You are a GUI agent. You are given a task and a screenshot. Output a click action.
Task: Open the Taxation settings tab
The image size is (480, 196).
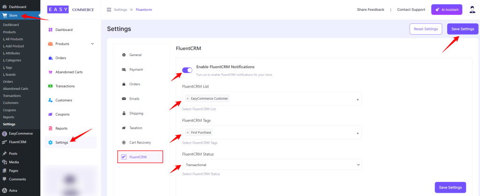(140, 128)
